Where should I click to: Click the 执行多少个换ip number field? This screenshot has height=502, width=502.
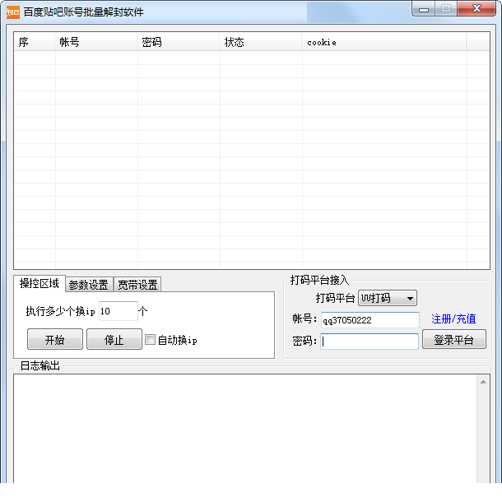tap(119, 311)
